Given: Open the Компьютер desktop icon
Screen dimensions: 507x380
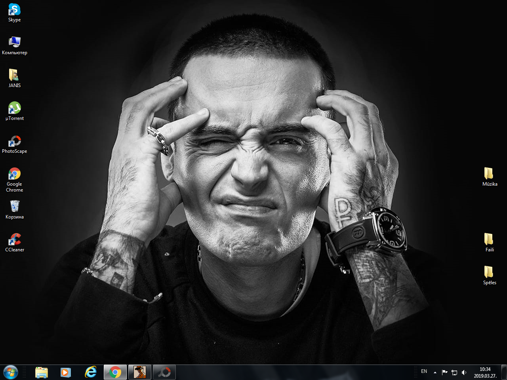Looking at the screenshot, I should (x=15, y=46).
